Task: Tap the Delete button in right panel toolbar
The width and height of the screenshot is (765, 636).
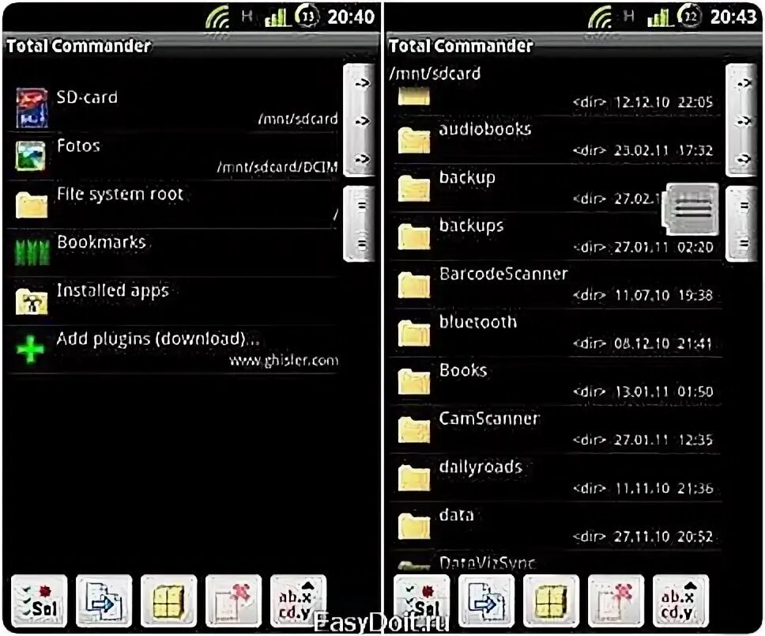Action: 616,601
